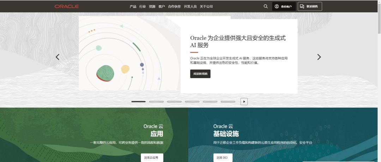The height and width of the screenshot is (162, 381).
Task: Click the Oracle 云 应用 heading
Action: (x=153, y=130)
